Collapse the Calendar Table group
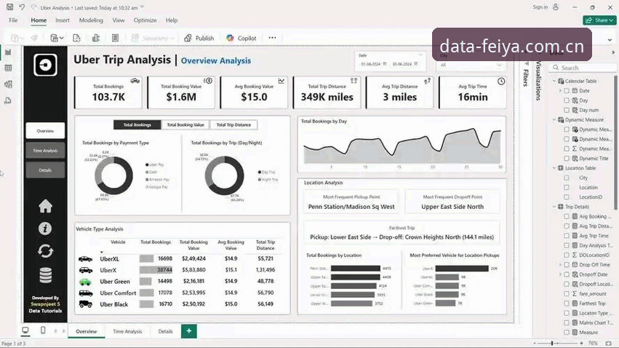The height and width of the screenshot is (348, 619). (x=554, y=81)
